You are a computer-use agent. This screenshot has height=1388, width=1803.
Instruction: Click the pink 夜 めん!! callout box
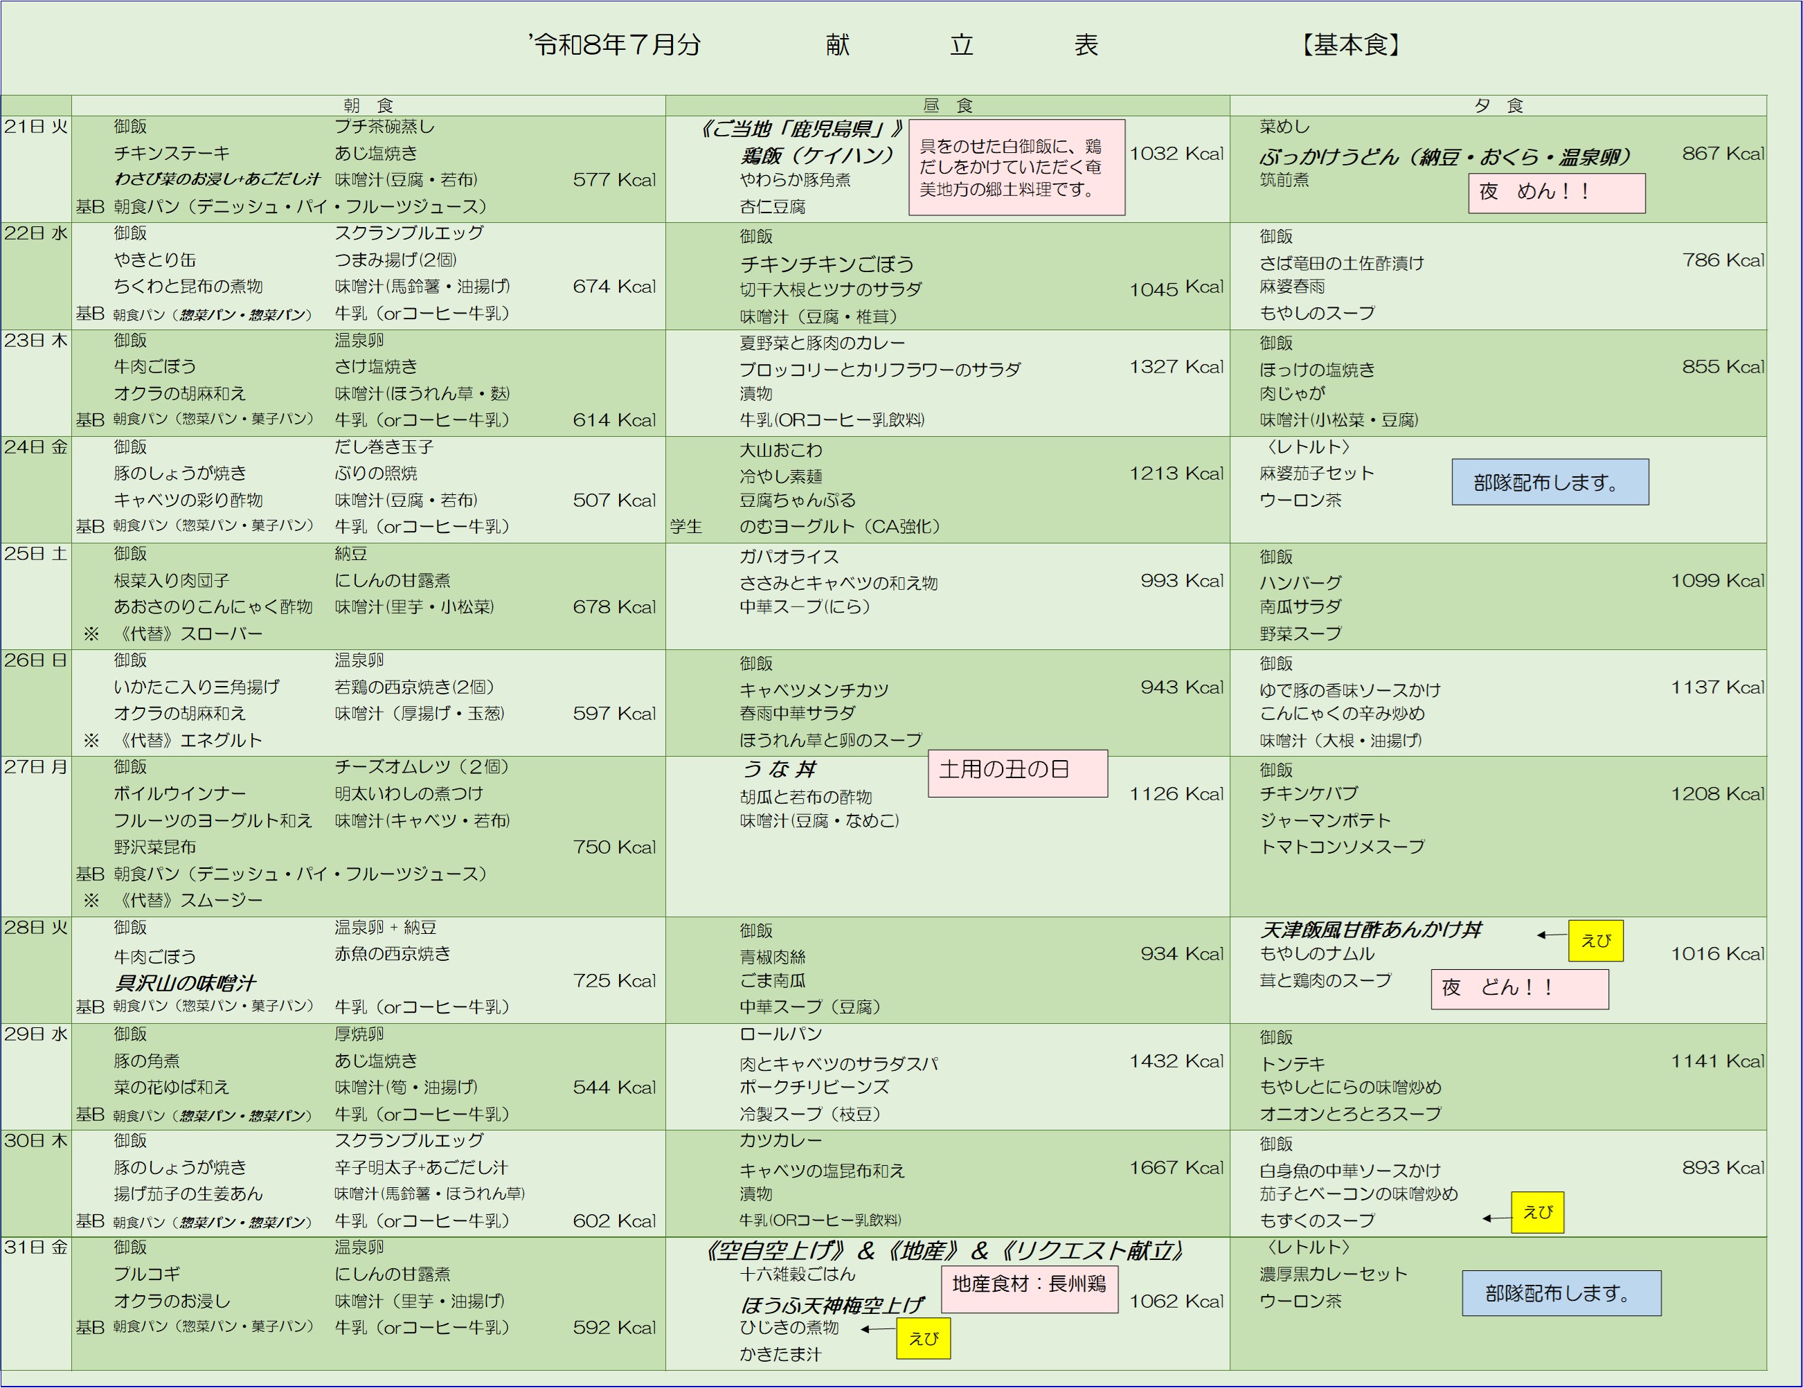click(x=1557, y=193)
